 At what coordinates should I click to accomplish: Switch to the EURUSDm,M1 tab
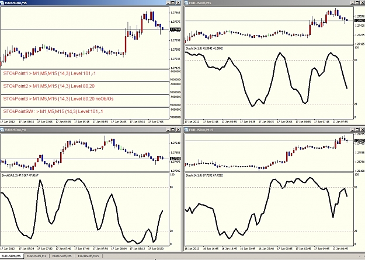(x=36, y=256)
